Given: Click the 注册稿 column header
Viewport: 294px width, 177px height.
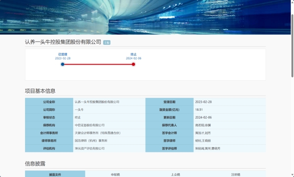Looking at the screenshot, I should (236, 174).
